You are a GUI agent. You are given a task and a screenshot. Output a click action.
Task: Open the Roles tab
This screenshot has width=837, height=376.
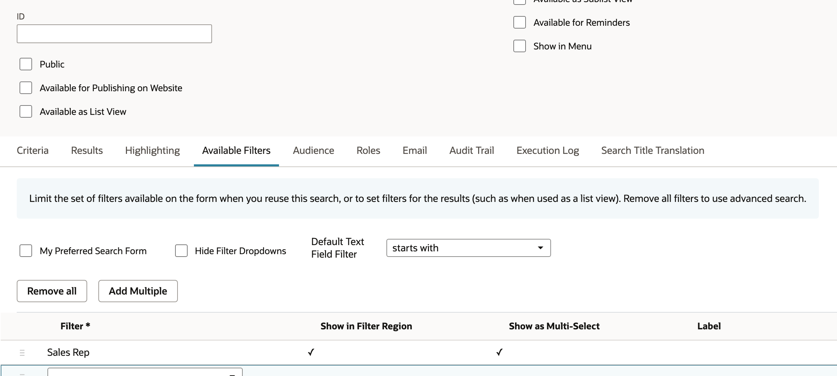coord(368,150)
